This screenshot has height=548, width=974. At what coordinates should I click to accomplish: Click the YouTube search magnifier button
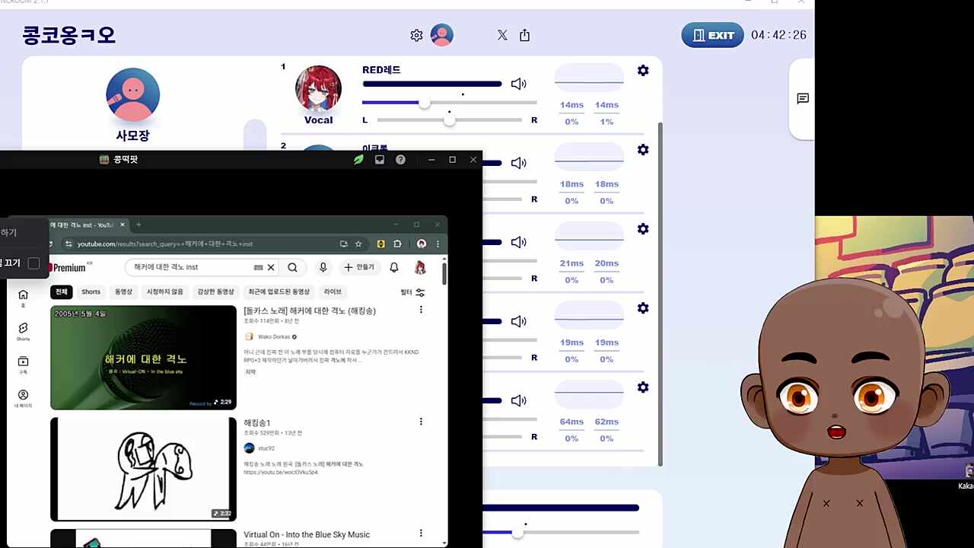pyautogui.click(x=292, y=267)
